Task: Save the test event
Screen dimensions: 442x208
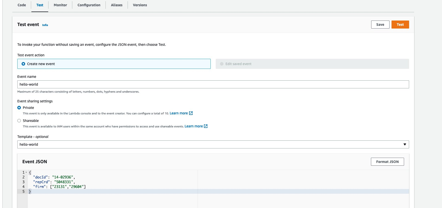Action: point(380,25)
